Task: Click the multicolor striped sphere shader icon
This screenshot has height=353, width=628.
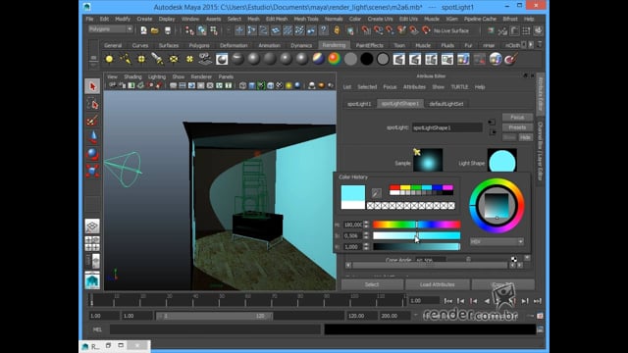Action: coord(318,59)
